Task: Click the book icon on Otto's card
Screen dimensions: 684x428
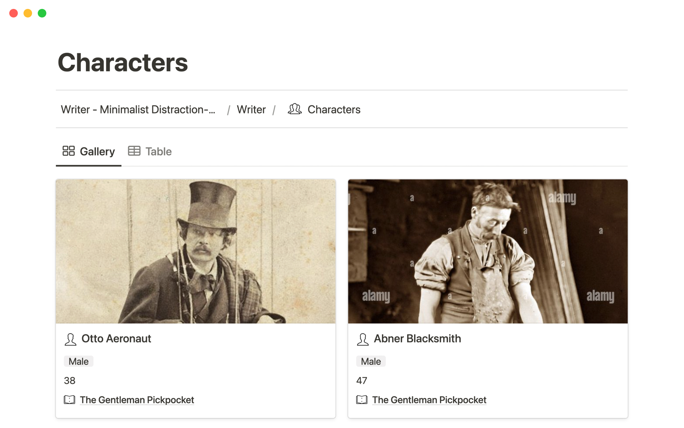Action: pos(69,400)
